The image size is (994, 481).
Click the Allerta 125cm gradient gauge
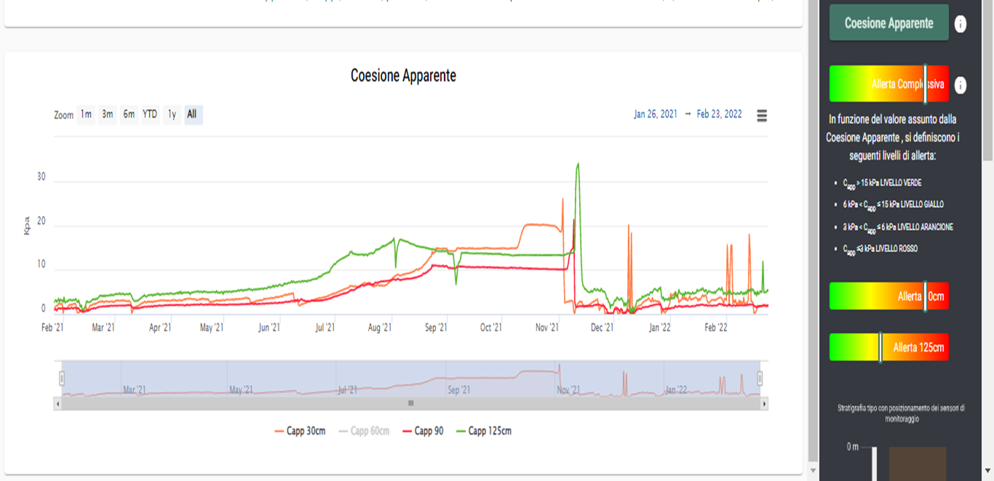click(x=888, y=347)
